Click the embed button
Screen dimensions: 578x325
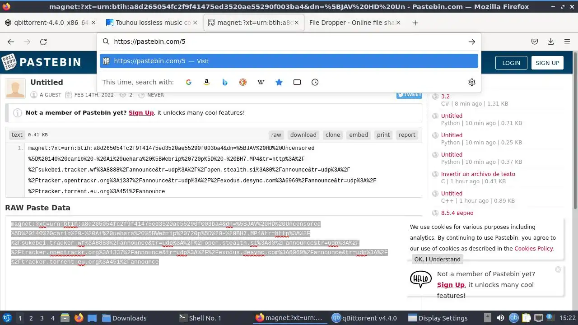click(x=359, y=135)
